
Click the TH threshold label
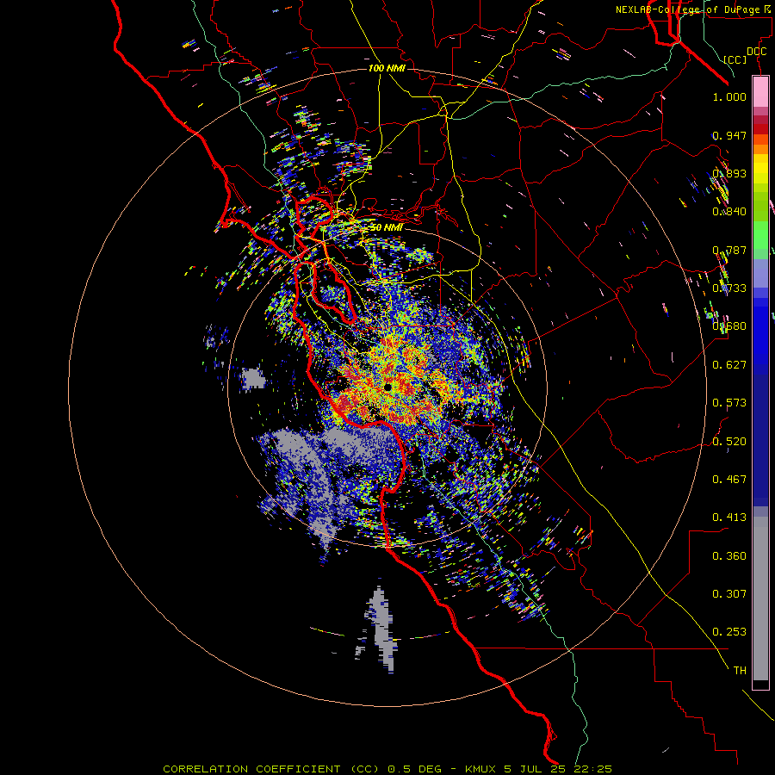(740, 671)
